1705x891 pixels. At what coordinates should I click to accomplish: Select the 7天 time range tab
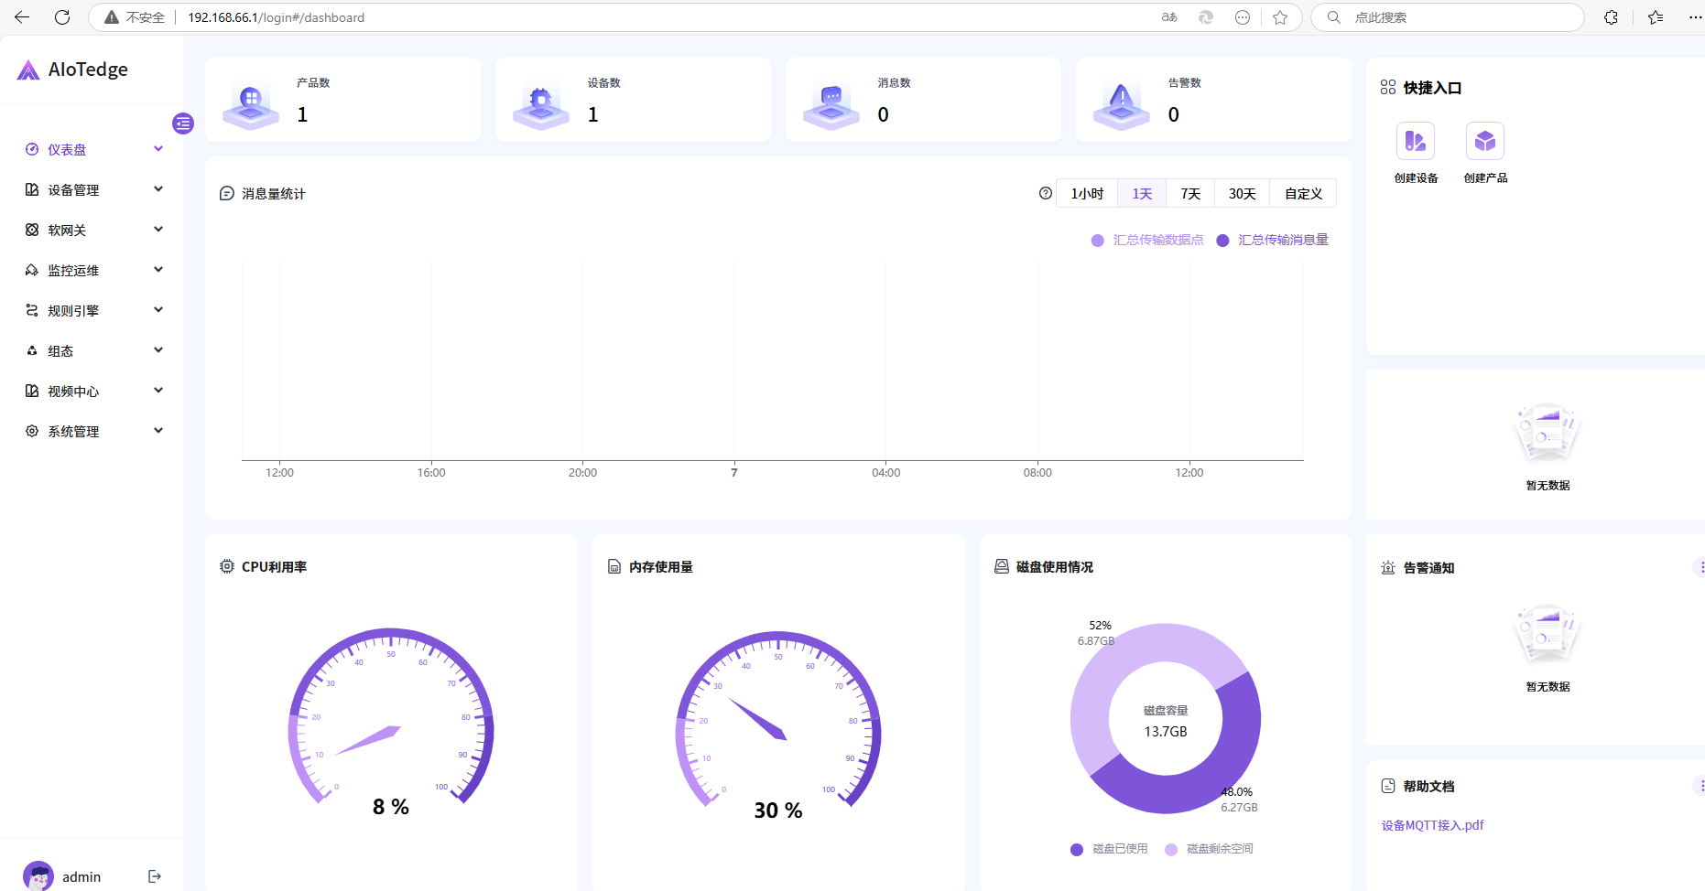point(1189,193)
